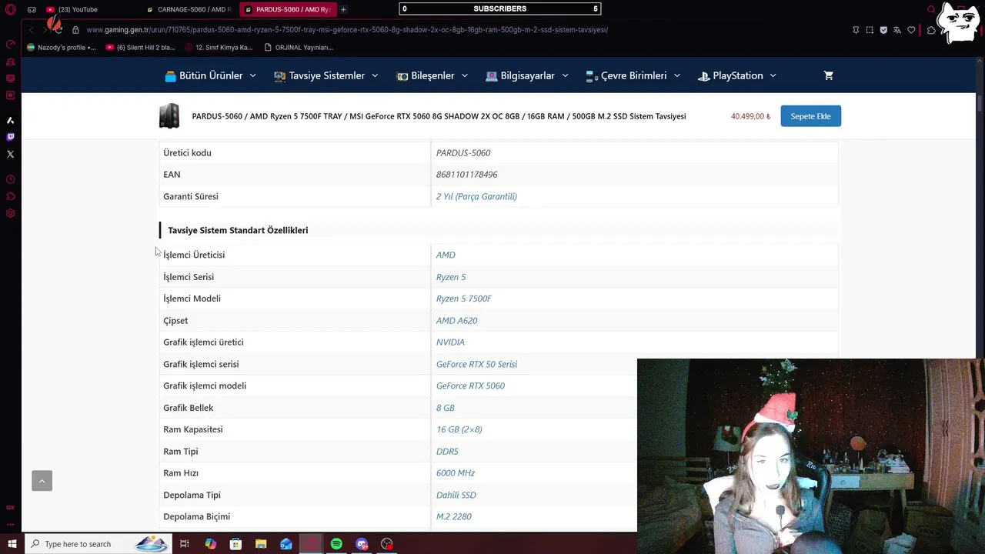
Task: Click the Ryzen 5 series link
Action: point(451,277)
